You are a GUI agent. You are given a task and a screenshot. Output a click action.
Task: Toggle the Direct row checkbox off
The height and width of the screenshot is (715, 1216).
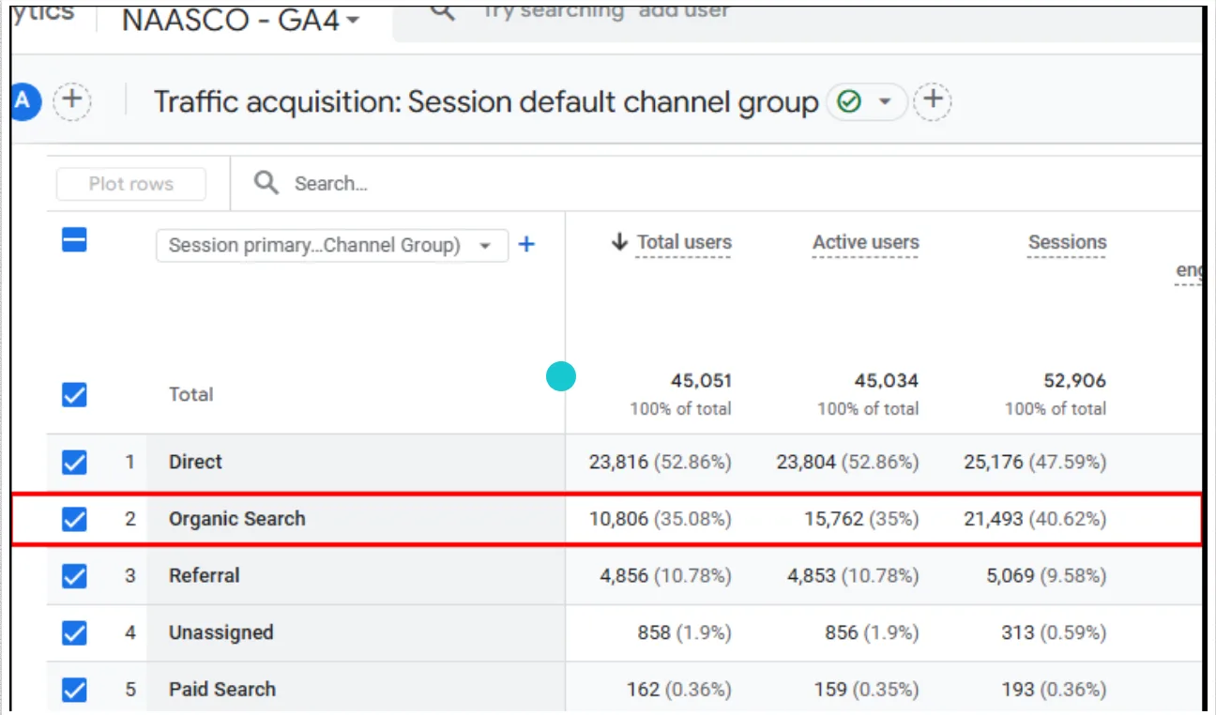pos(74,462)
